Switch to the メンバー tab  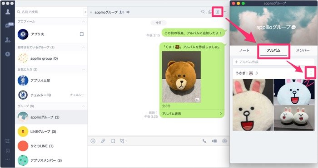(303, 50)
